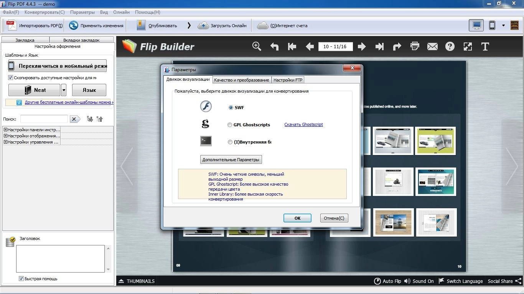Expand Настройки панели инструментов tree node

pyautogui.click(x=5, y=130)
